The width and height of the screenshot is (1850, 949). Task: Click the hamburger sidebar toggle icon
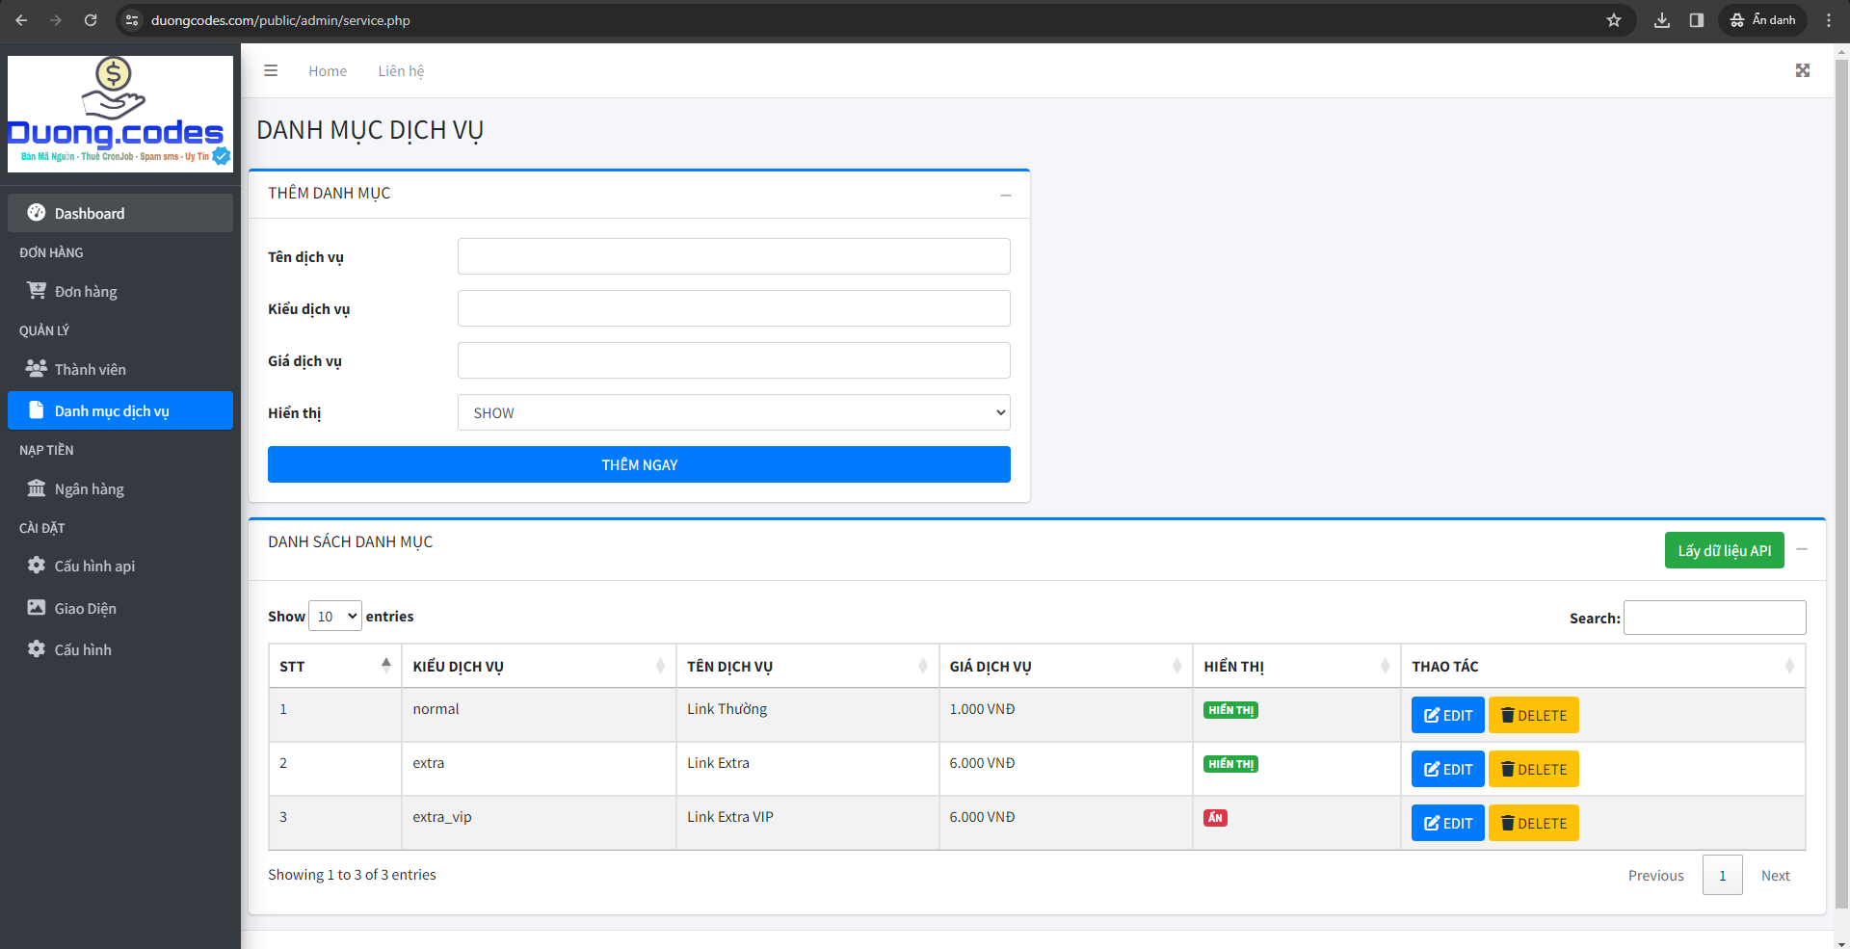(x=271, y=70)
